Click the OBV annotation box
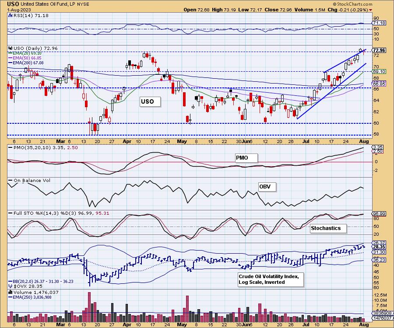 (267, 187)
